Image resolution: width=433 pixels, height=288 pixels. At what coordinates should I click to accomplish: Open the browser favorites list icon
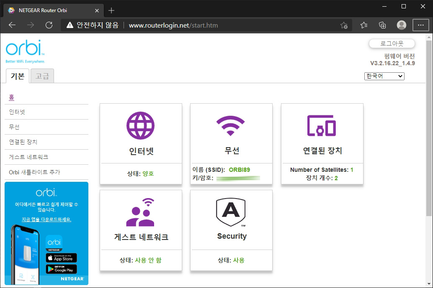(363, 25)
